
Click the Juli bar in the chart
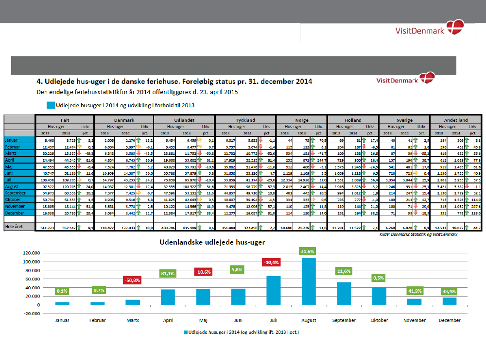(274, 291)
